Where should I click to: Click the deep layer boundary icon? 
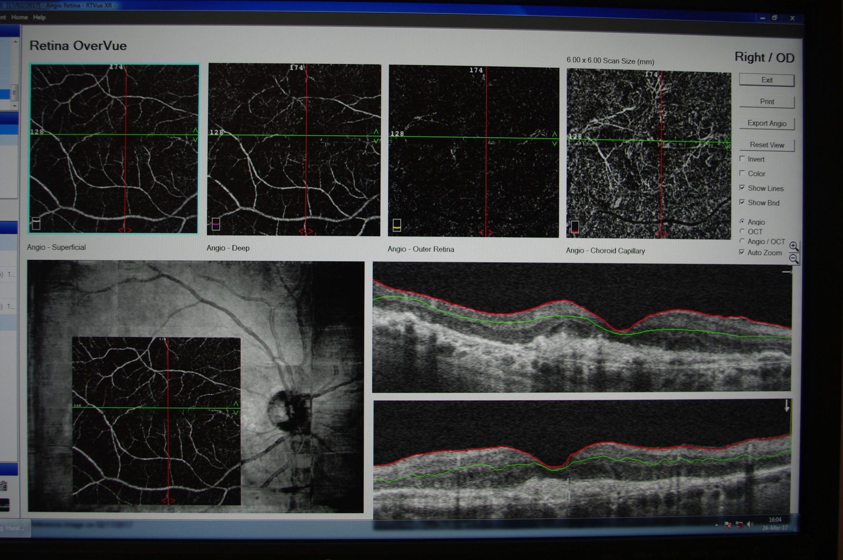pos(216,224)
